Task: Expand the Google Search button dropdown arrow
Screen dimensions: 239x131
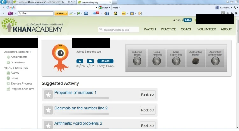Action: click(109, 7)
